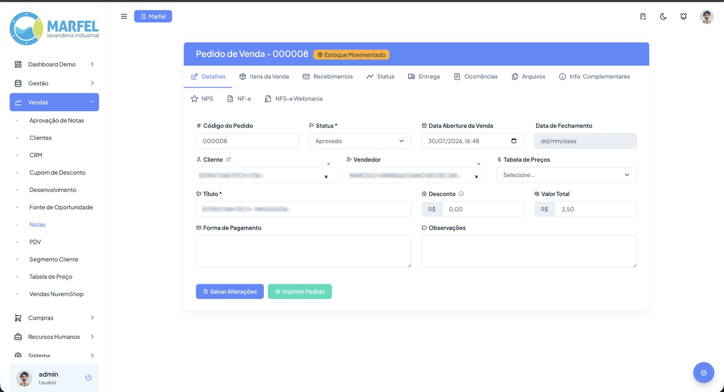Select the Ocorrências tab
The height and width of the screenshot is (392, 724).
tap(476, 76)
